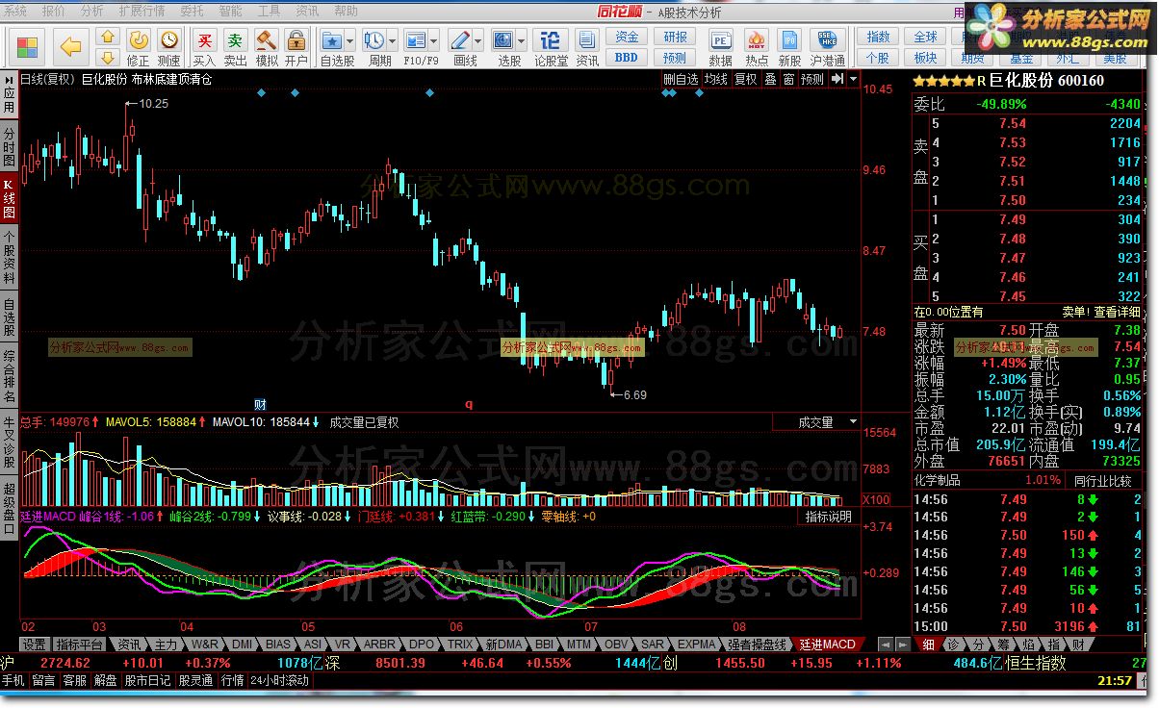Open the 系统 menu

pos(15,12)
